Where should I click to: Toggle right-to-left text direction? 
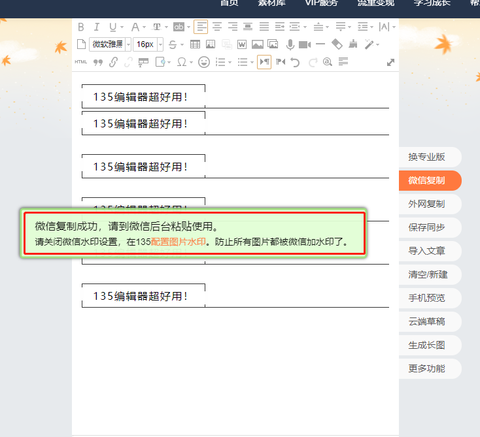[281, 62]
